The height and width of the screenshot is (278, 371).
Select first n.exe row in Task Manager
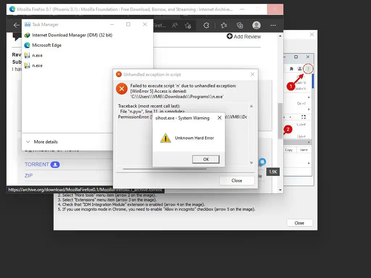[x=88, y=55]
